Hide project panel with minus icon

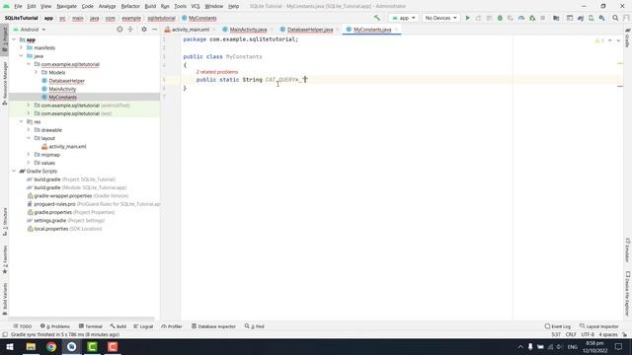pos(154,30)
